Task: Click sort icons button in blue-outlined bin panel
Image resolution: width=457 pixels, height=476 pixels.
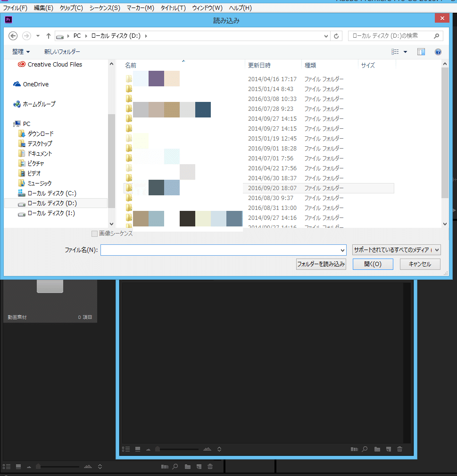Action: (x=219, y=449)
